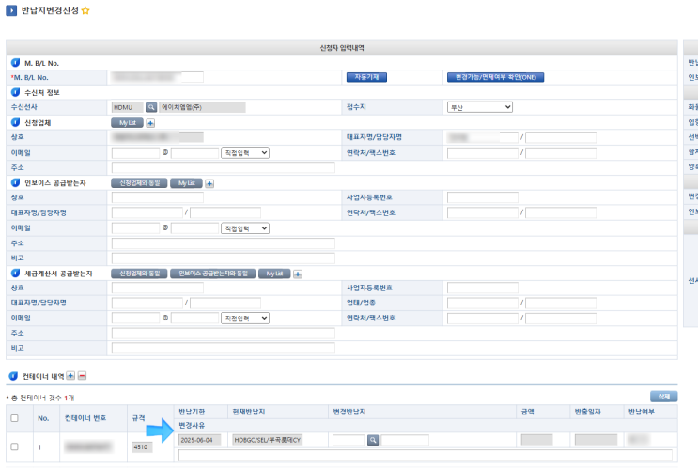This screenshot has width=698, height=469.
Task: Search 변경반납지 with magnifier icon
Action: (x=373, y=440)
